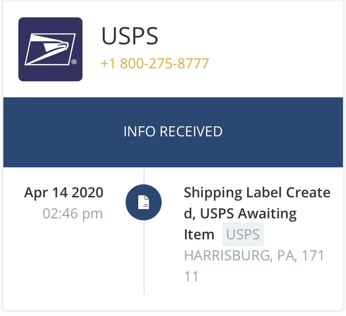Click the "800" part of phone number
346x316 pixels.
tap(132, 63)
